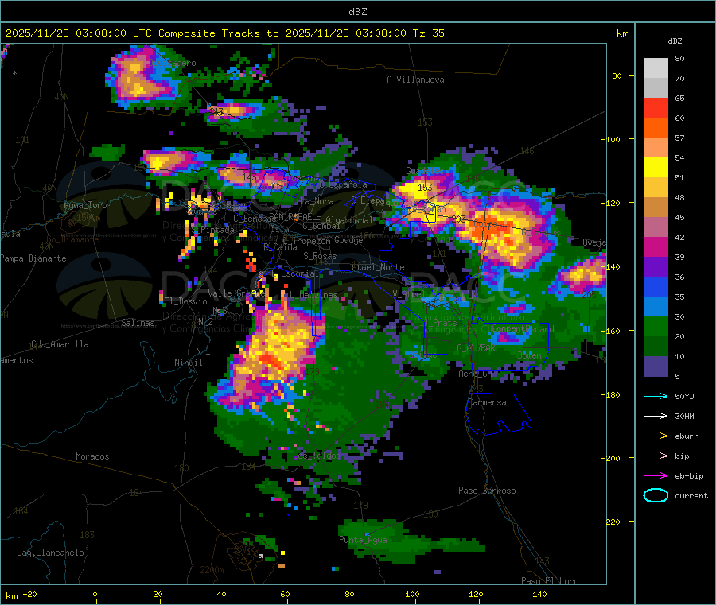This screenshot has width=716, height=605.
Task: Click the 'eb+bip' legend label
Action: click(x=689, y=476)
